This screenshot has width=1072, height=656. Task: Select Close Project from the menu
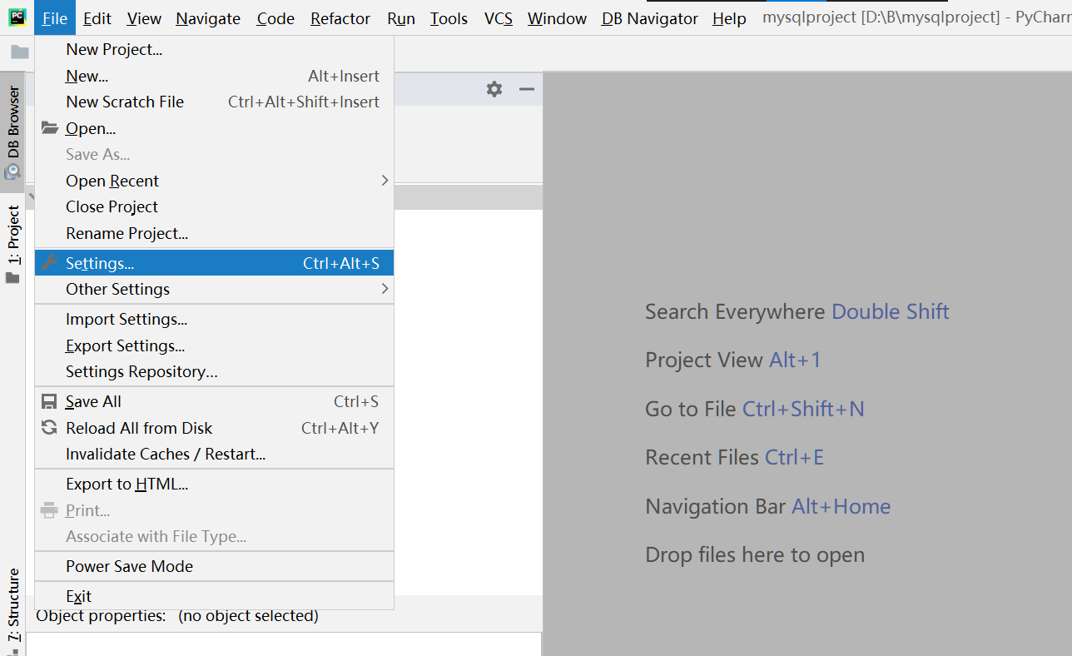pos(112,206)
